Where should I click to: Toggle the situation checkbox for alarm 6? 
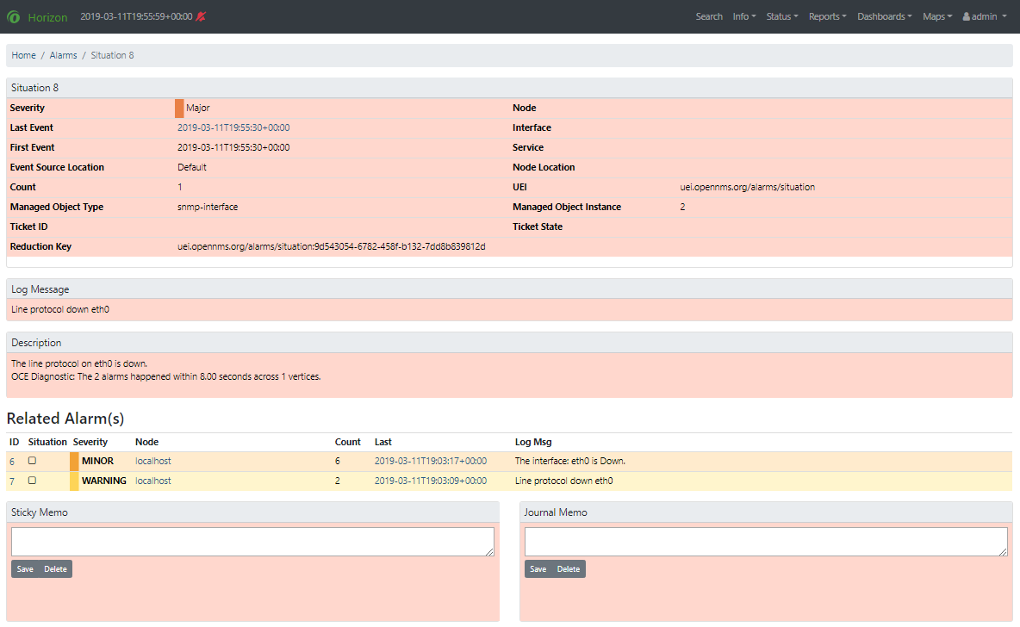pyautogui.click(x=33, y=461)
